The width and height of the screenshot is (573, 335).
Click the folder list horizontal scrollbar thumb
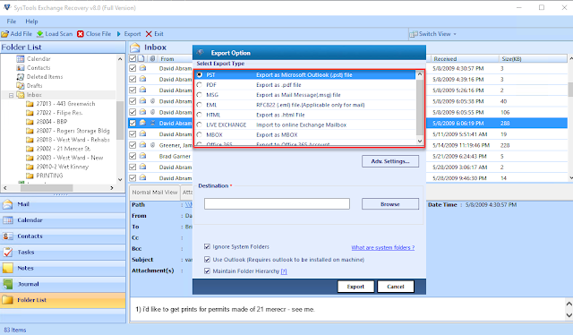pyautogui.click(x=47, y=188)
